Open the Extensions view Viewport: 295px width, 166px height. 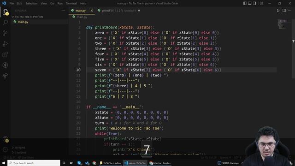click(x=5, y=54)
